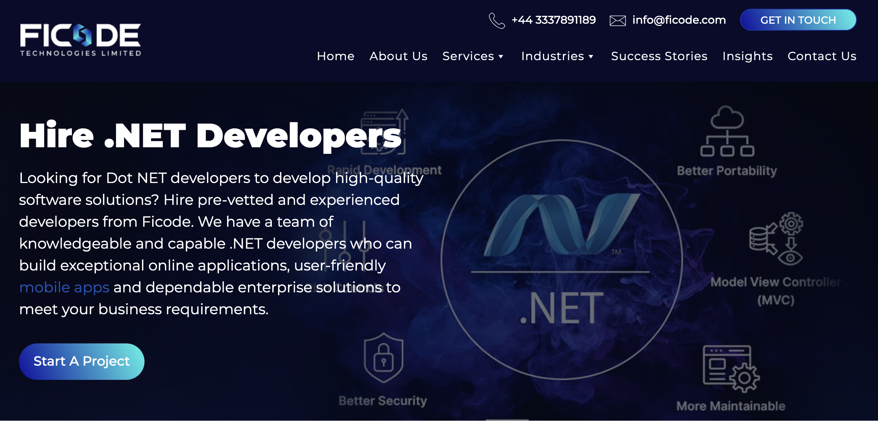Click the Ficode Technologies logo
The height and width of the screenshot is (436, 878).
pyautogui.click(x=80, y=40)
